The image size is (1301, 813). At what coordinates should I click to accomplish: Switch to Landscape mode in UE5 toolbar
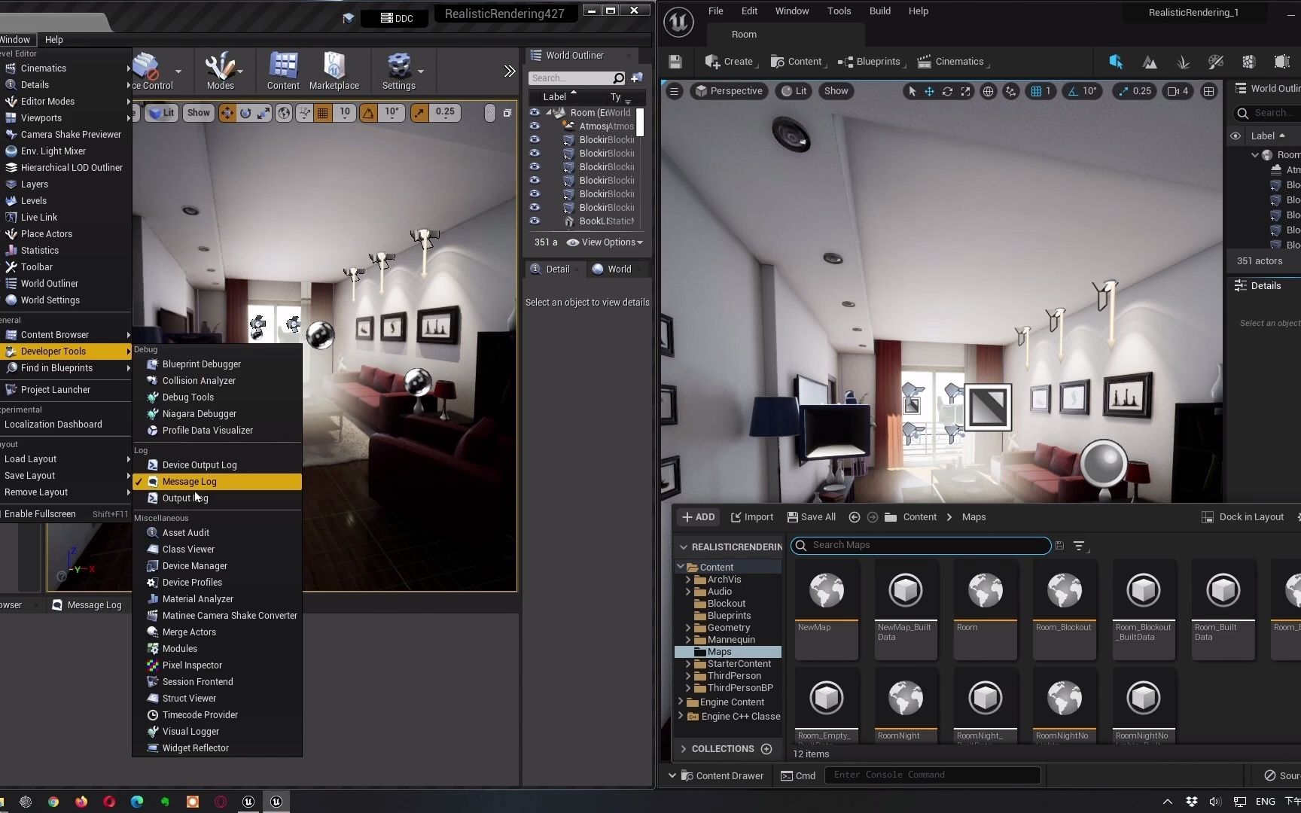click(x=1150, y=62)
